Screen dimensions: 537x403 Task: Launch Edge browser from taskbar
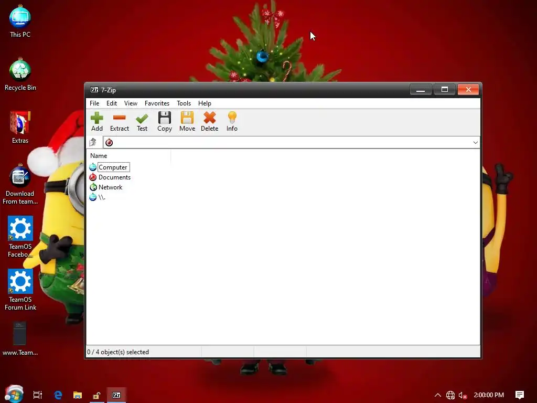58,395
